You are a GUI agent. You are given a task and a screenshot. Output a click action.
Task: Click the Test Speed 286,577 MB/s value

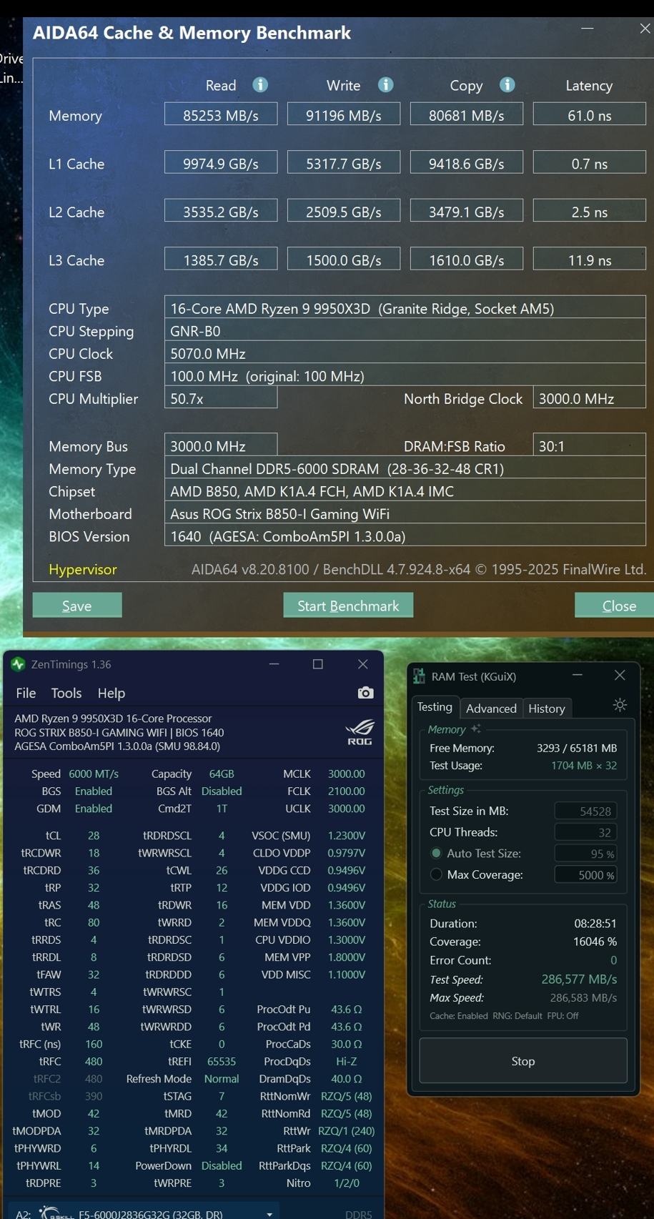click(x=579, y=979)
